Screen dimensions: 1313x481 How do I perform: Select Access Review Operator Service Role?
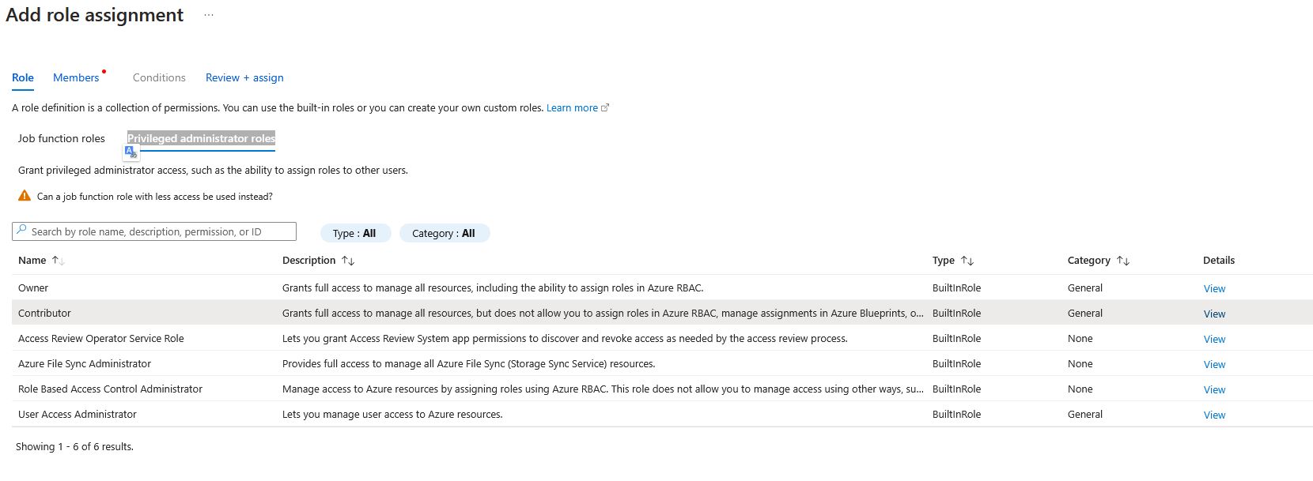point(662,338)
